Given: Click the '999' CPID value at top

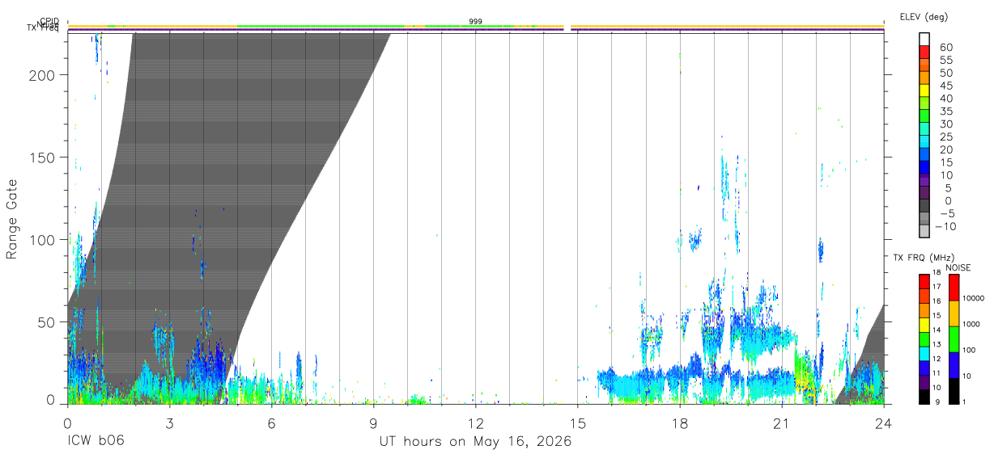Looking at the screenshot, I should click(476, 22).
